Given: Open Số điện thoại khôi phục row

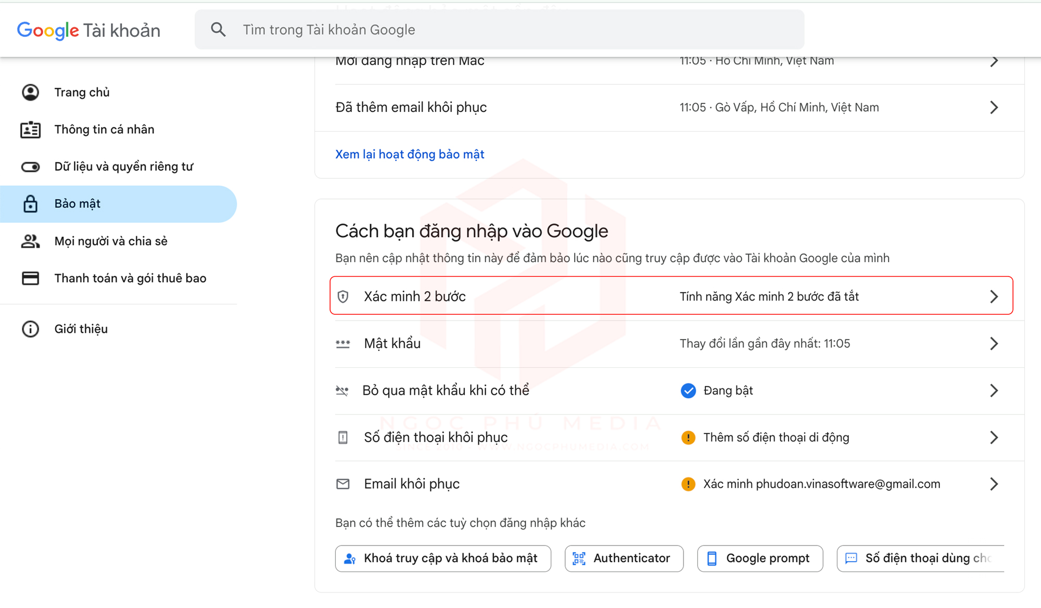Looking at the screenshot, I should click(669, 437).
